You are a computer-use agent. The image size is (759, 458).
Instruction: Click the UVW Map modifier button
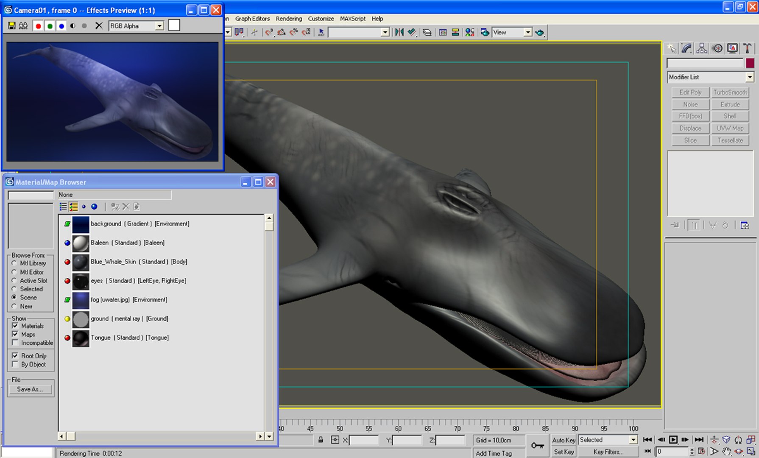point(730,128)
